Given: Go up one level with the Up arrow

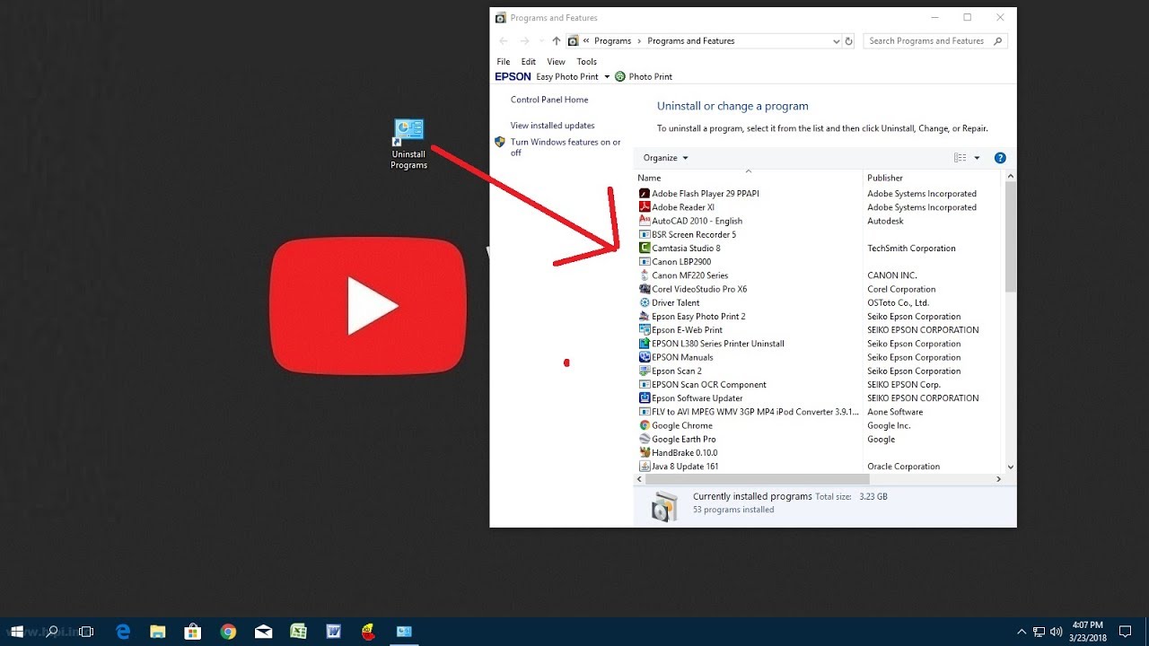Looking at the screenshot, I should click(557, 41).
